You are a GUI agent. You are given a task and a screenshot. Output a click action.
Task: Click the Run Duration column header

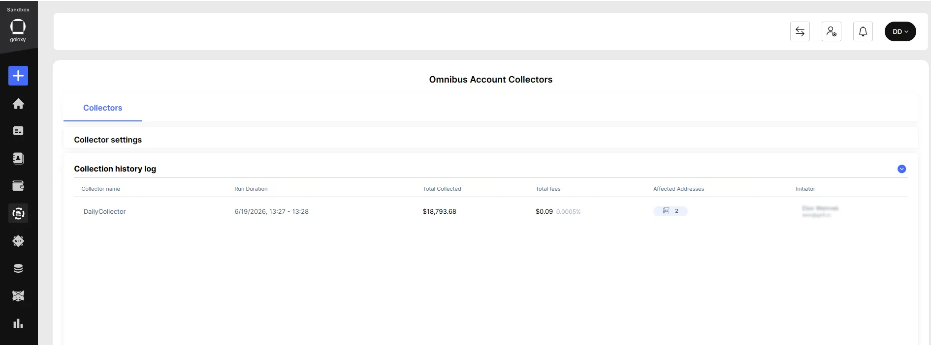point(251,189)
